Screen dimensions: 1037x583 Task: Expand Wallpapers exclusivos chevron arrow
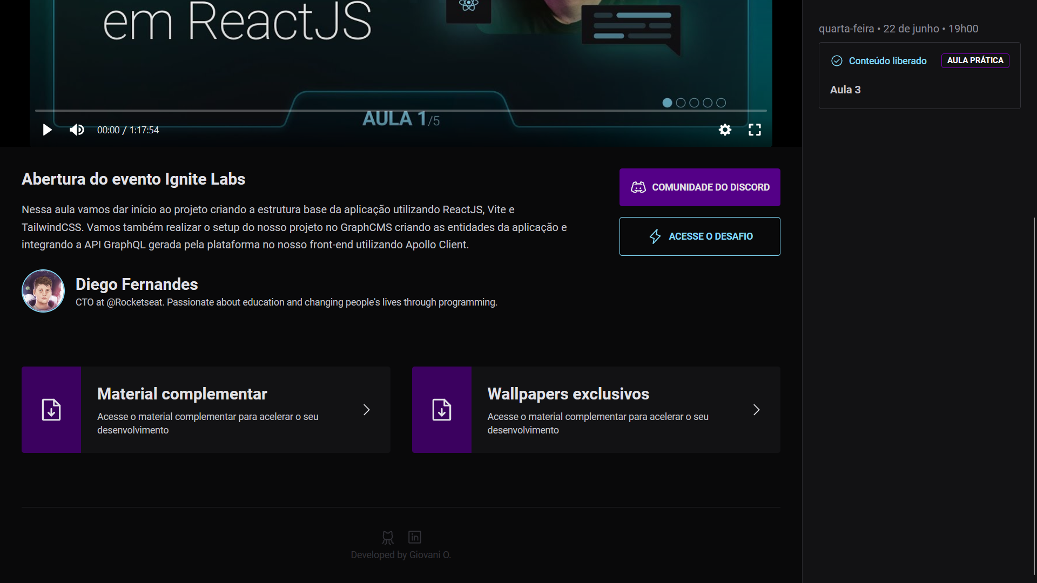point(756,410)
